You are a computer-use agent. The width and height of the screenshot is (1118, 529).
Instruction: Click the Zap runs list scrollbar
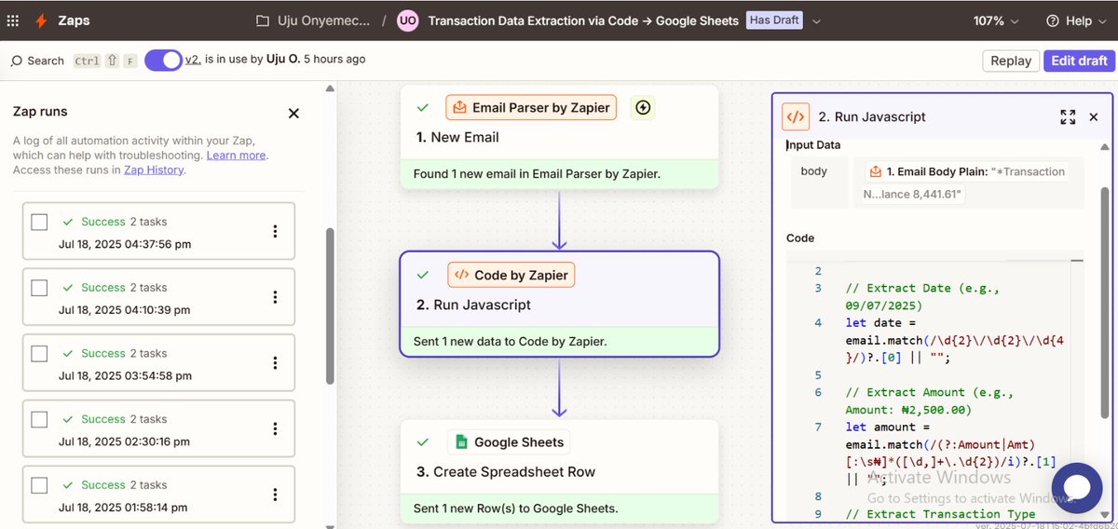330,305
